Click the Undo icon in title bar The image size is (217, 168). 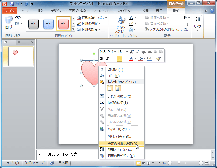point(18,4)
